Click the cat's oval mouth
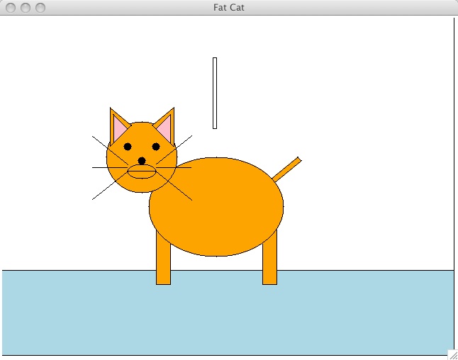458x360 pixels. point(142,171)
